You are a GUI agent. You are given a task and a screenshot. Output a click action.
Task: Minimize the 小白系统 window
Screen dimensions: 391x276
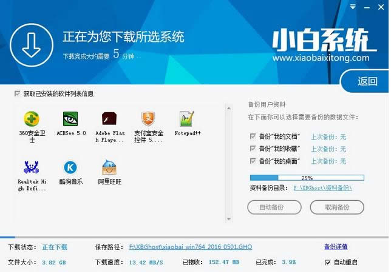click(x=367, y=7)
